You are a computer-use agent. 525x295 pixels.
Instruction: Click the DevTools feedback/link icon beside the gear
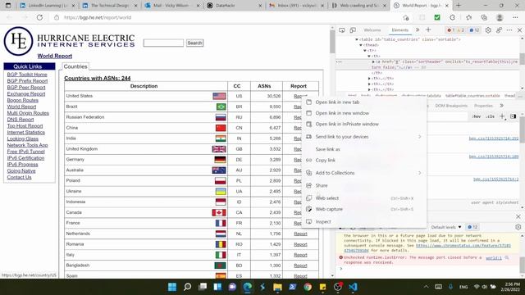click(x=499, y=30)
